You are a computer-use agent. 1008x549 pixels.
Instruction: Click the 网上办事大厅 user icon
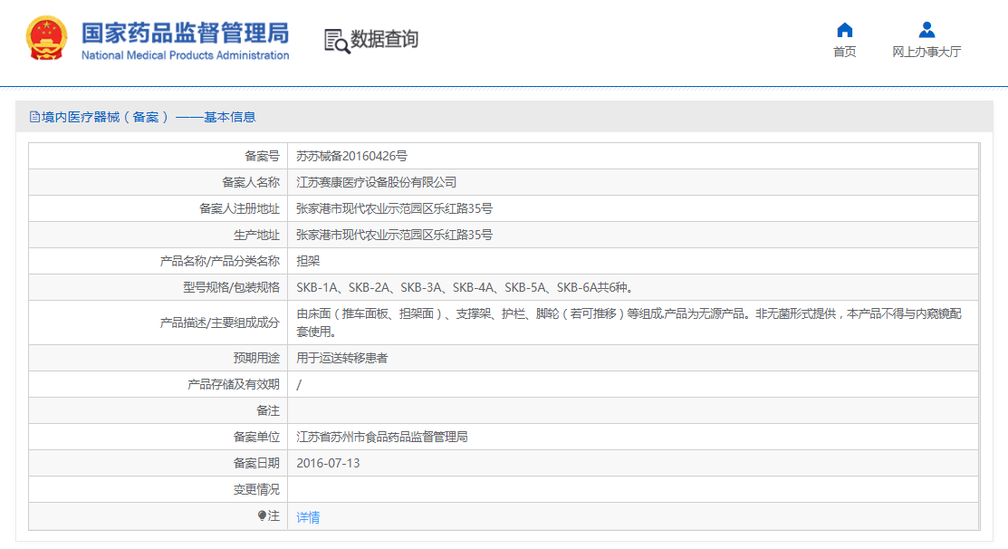926,30
